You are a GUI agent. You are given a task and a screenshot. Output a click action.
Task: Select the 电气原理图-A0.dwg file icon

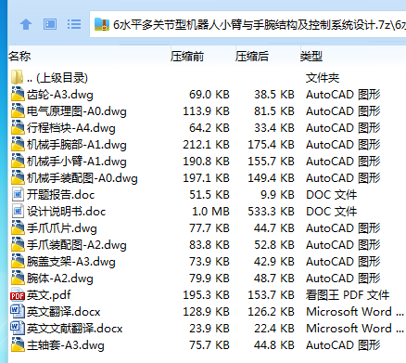tap(18, 110)
